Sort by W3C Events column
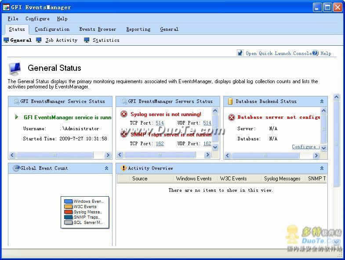 point(239,179)
